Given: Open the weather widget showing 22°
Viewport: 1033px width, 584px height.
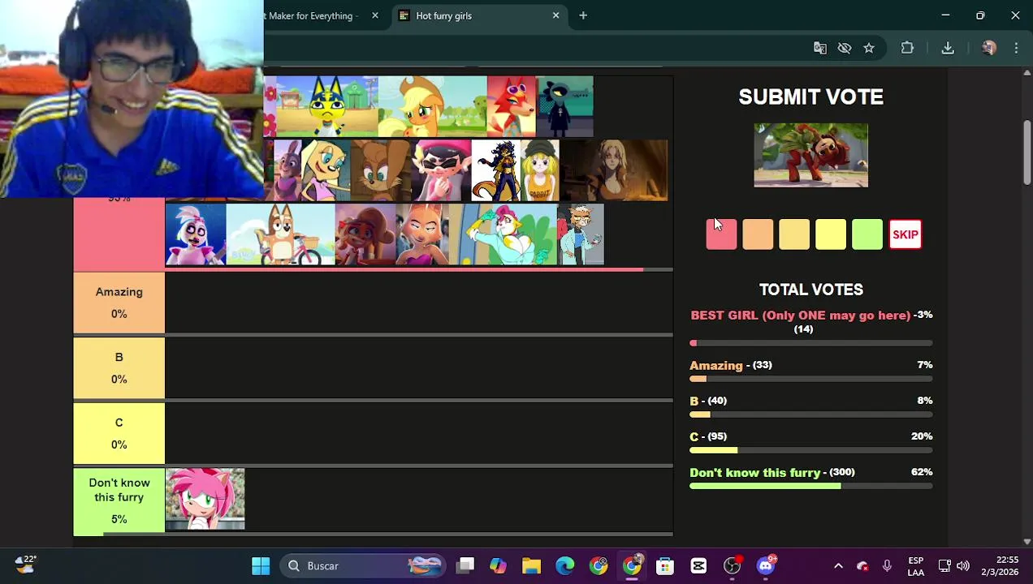Looking at the screenshot, I should click(x=24, y=565).
